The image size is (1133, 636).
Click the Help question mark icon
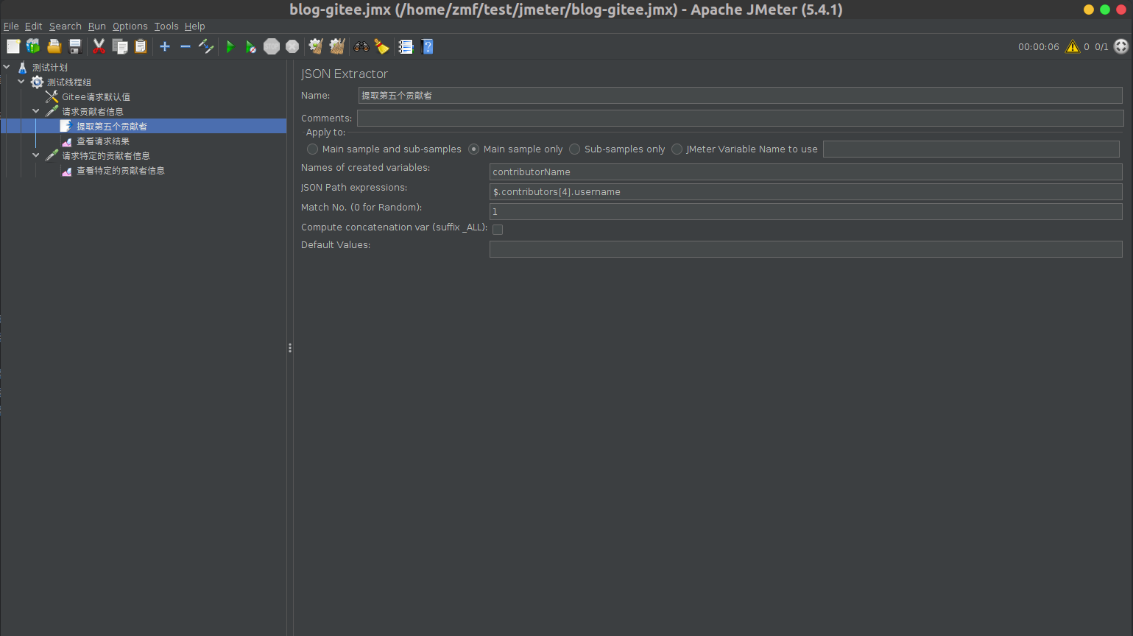pos(427,46)
